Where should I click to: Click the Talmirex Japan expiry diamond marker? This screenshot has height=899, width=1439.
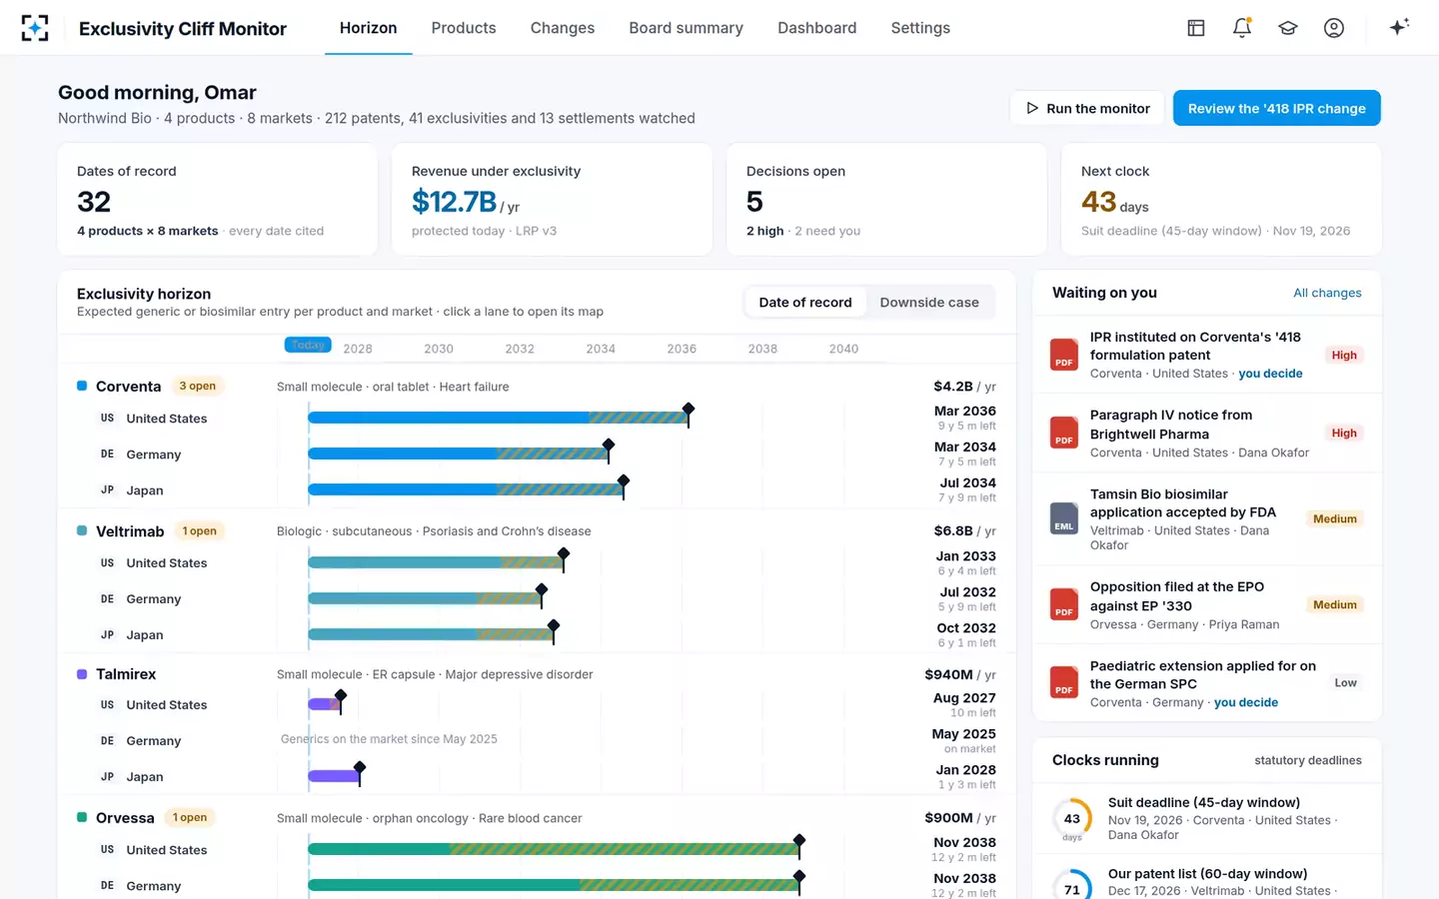(x=360, y=768)
